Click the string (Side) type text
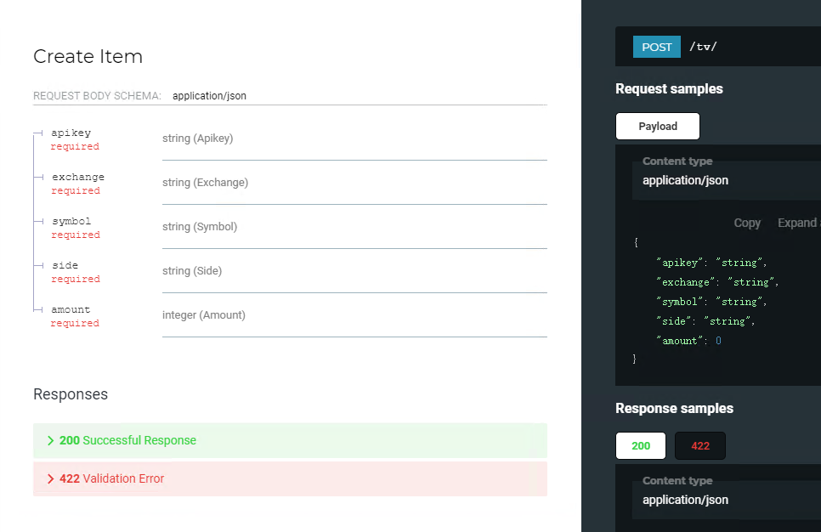Screen dimensions: 821x532 [x=192, y=271]
